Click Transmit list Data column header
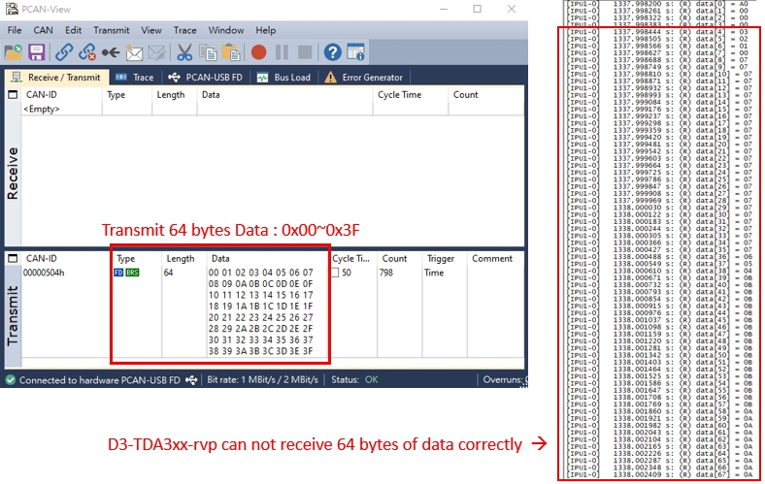765x484 pixels. tap(268, 258)
